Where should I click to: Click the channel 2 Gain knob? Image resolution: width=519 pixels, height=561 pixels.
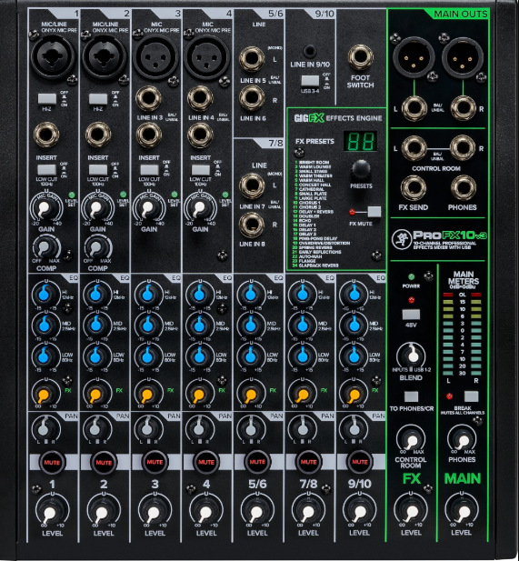96,209
